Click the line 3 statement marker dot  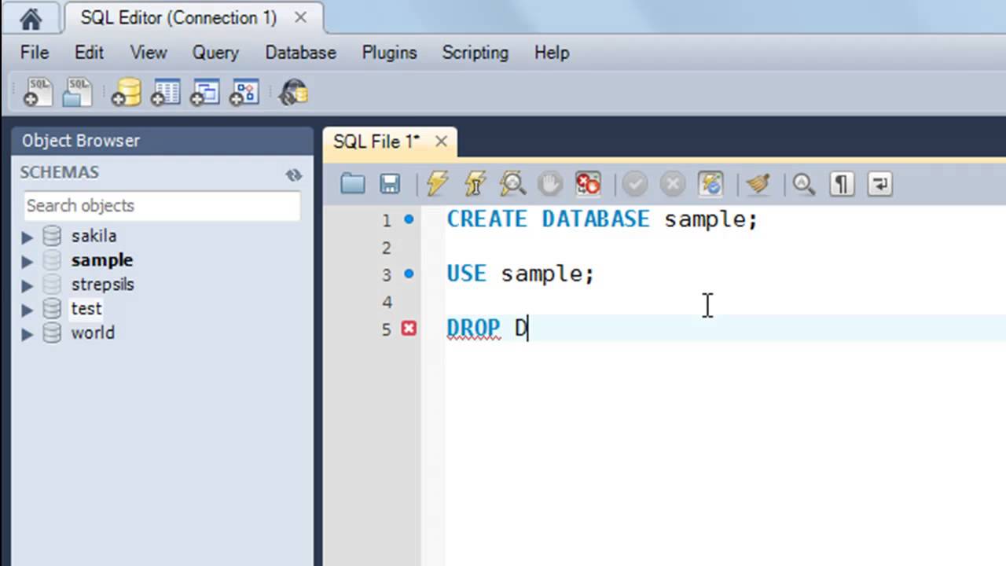(x=409, y=274)
